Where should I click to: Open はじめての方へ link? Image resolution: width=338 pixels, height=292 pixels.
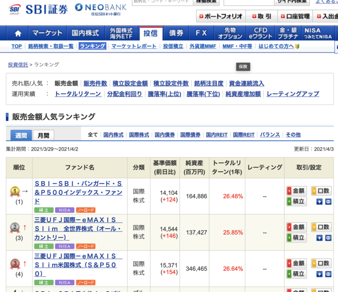pos(276,46)
